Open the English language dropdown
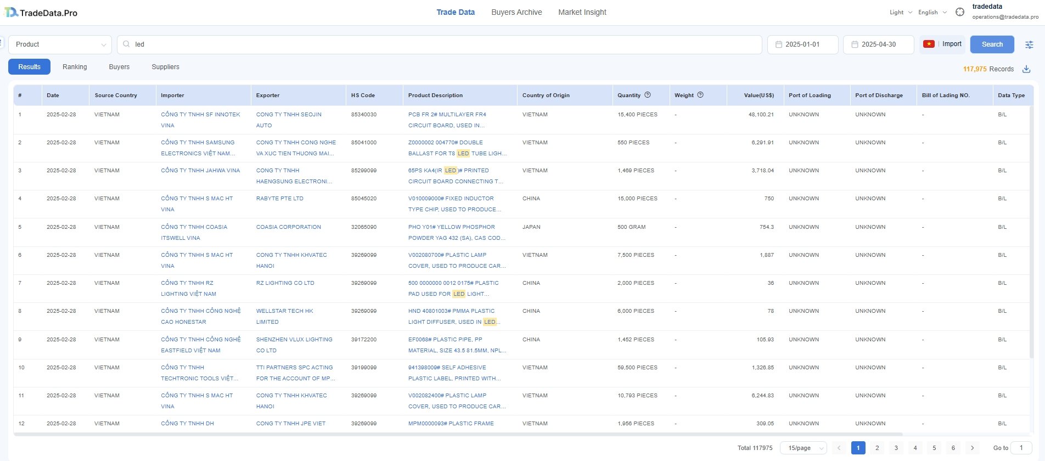This screenshot has height=461, width=1045. [932, 12]
